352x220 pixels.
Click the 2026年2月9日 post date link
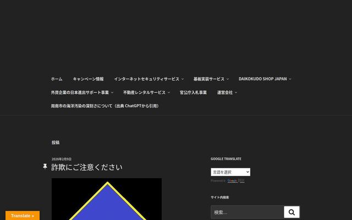click(x=62, y=159)
